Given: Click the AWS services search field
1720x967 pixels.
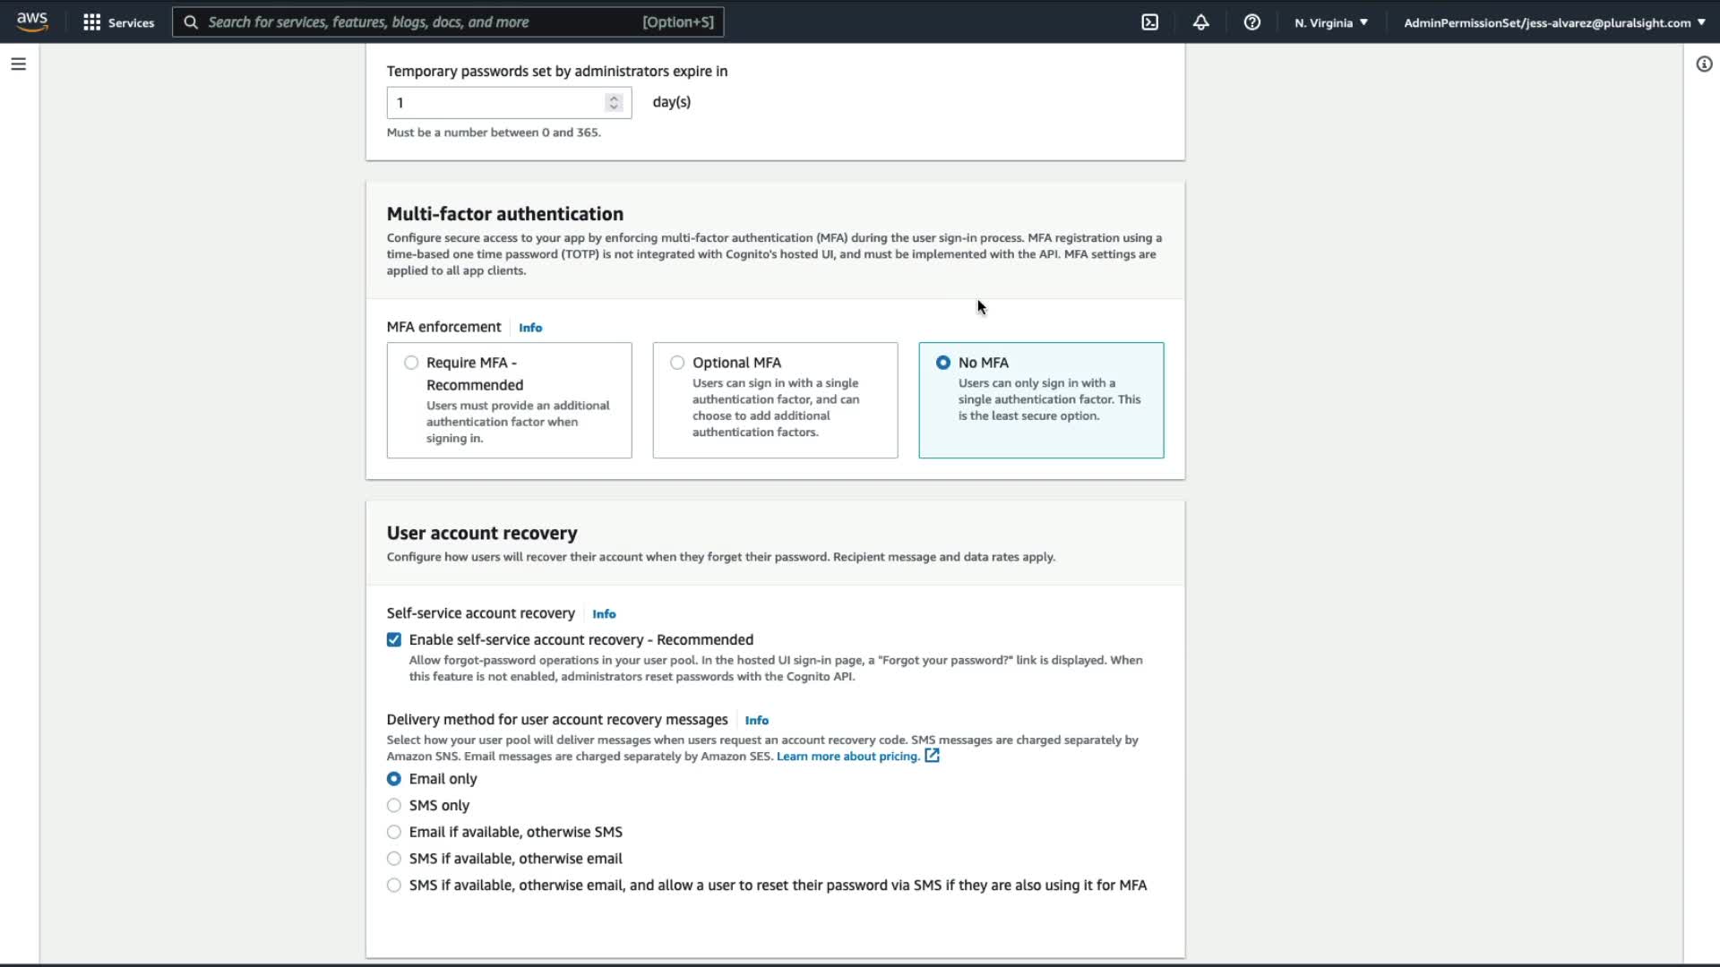Looking at the screenshot, I should click(448, 22).
